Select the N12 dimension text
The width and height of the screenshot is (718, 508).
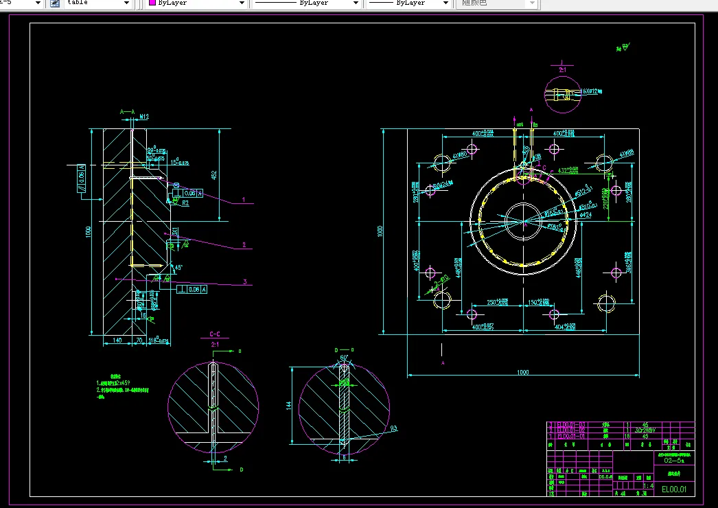143,117
